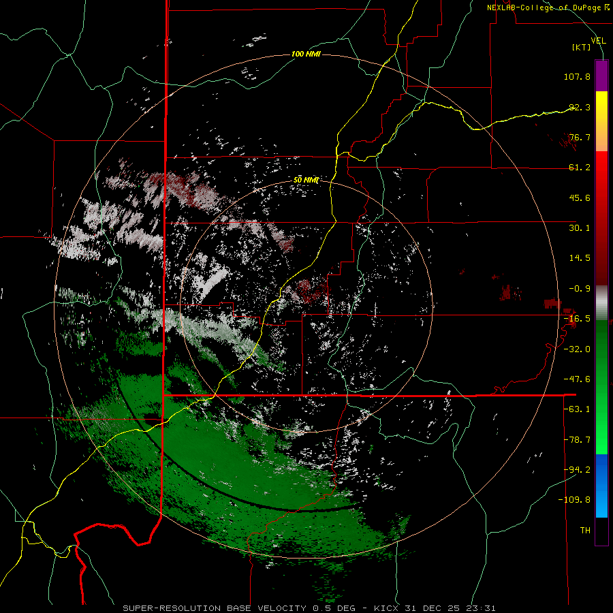Image resolution: width=613 pixels, height=613 pixels.
Task: Click the TH legend label
Action: pos(585,531)
